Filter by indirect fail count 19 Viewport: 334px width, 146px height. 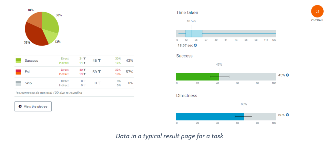[x=85, y=74]
